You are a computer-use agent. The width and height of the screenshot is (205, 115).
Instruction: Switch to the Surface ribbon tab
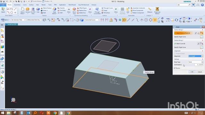[x=31, y=5]
